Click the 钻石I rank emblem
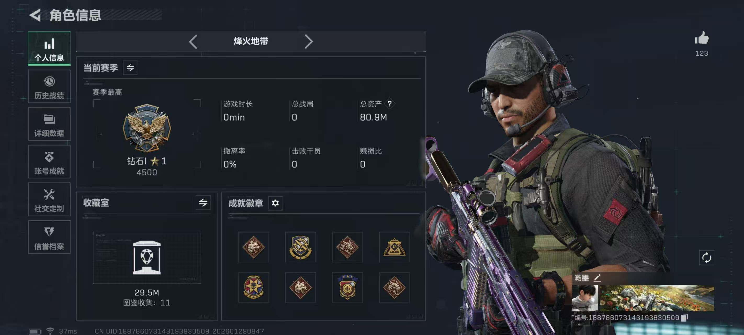Screen dimensions: 744x335 tap(147, 128)
